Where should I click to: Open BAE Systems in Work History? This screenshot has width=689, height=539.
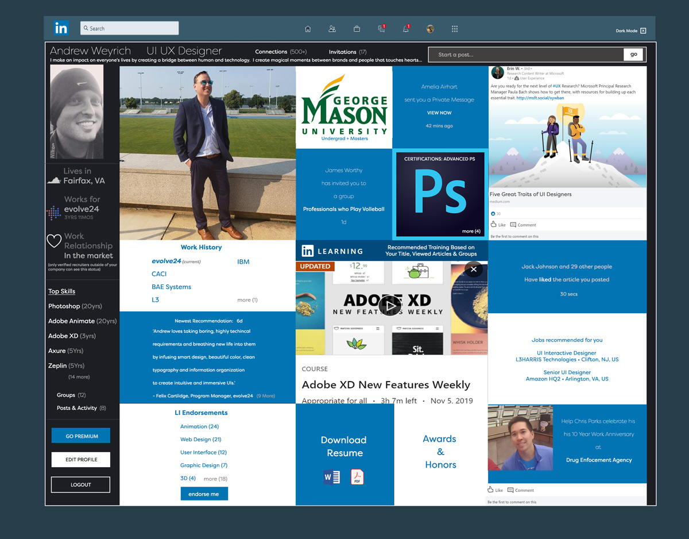[x=171, y=287]
